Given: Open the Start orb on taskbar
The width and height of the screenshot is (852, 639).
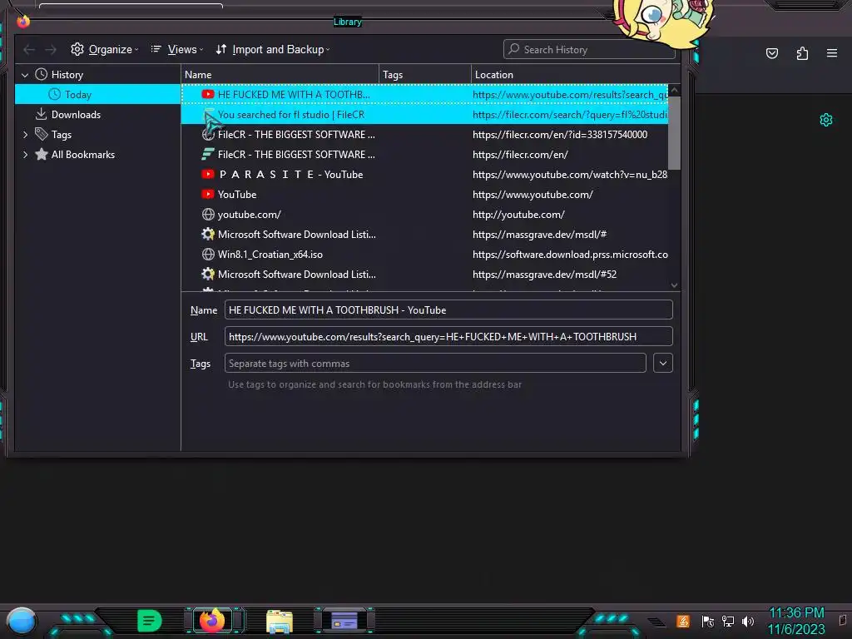Looking at the screenshot, I should 22,622.
